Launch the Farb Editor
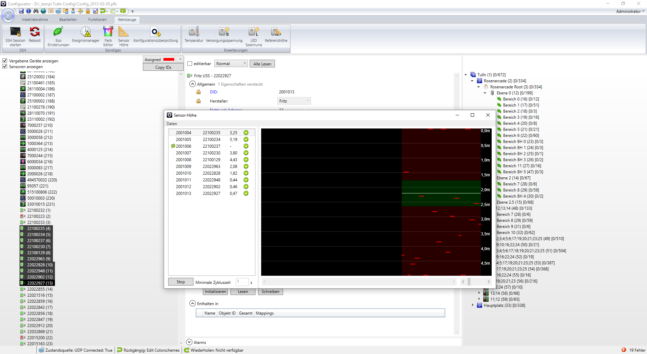This screenshot has width=647, height=354. click(108, 36)
